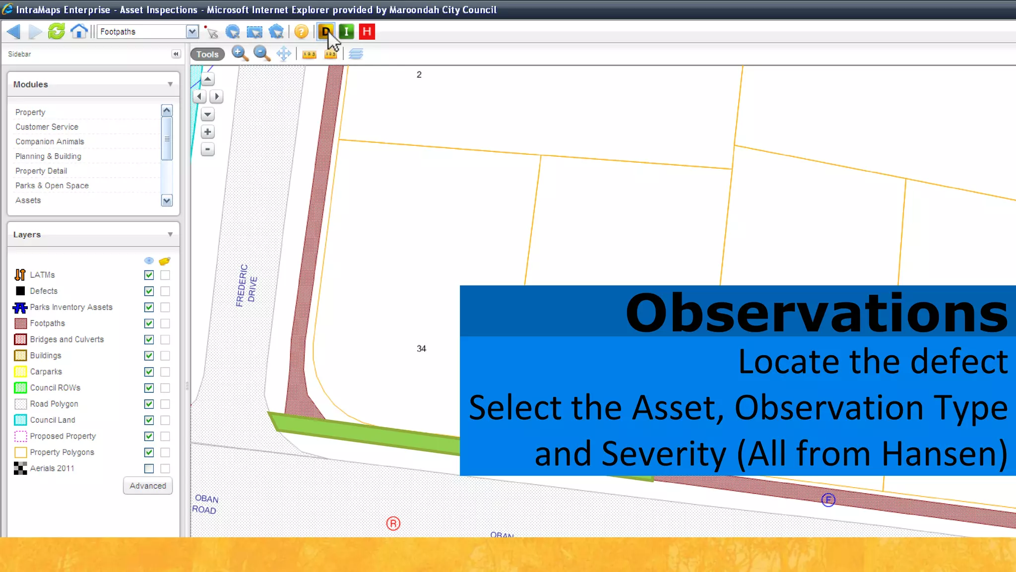The image size is (1016, 572).
Task: Select the Pan tool
Action: [284, 54]
